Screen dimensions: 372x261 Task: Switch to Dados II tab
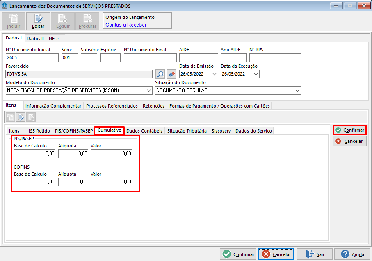[x=35, y=39]
